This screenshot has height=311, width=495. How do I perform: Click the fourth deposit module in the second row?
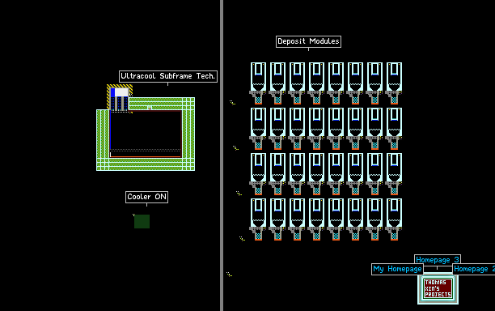point(316,129)
